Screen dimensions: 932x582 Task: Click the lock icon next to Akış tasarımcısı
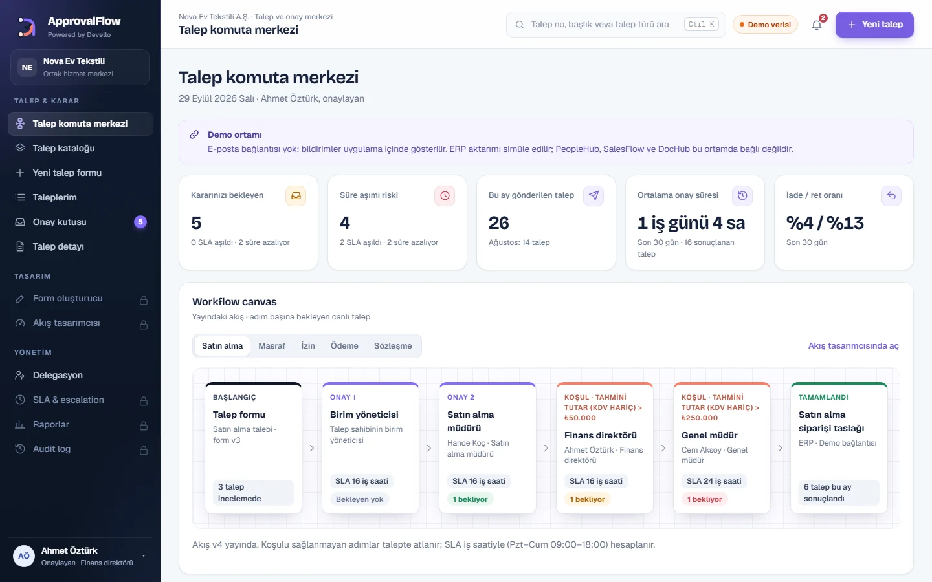pos(144,325)
